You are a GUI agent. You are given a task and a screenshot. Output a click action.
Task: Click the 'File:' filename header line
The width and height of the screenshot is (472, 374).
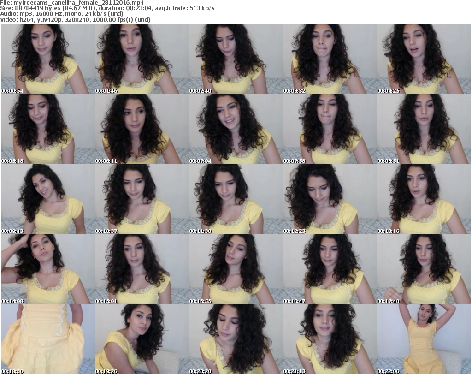[72, 3]
